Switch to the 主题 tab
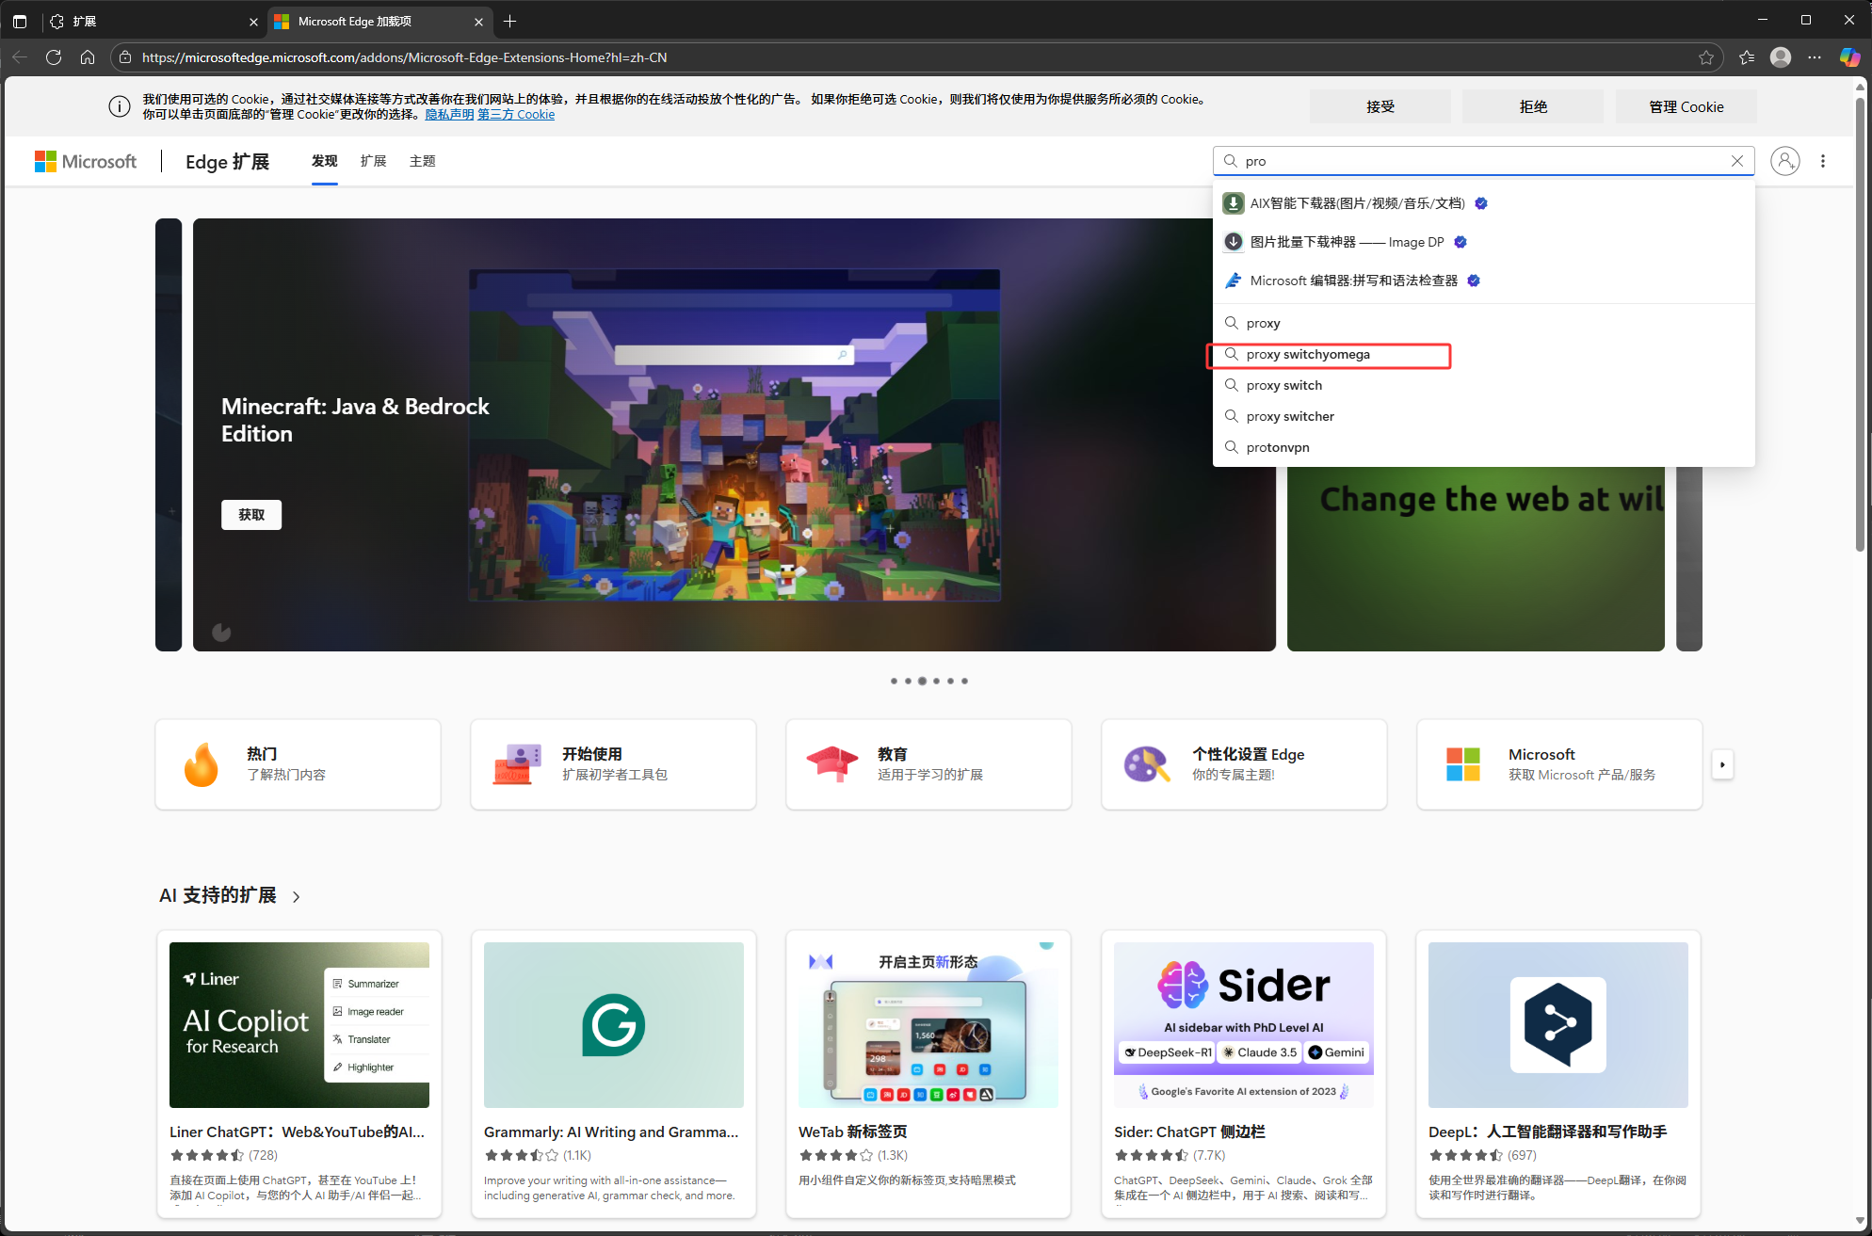The image size is (1872, 1236). point(422,161)
